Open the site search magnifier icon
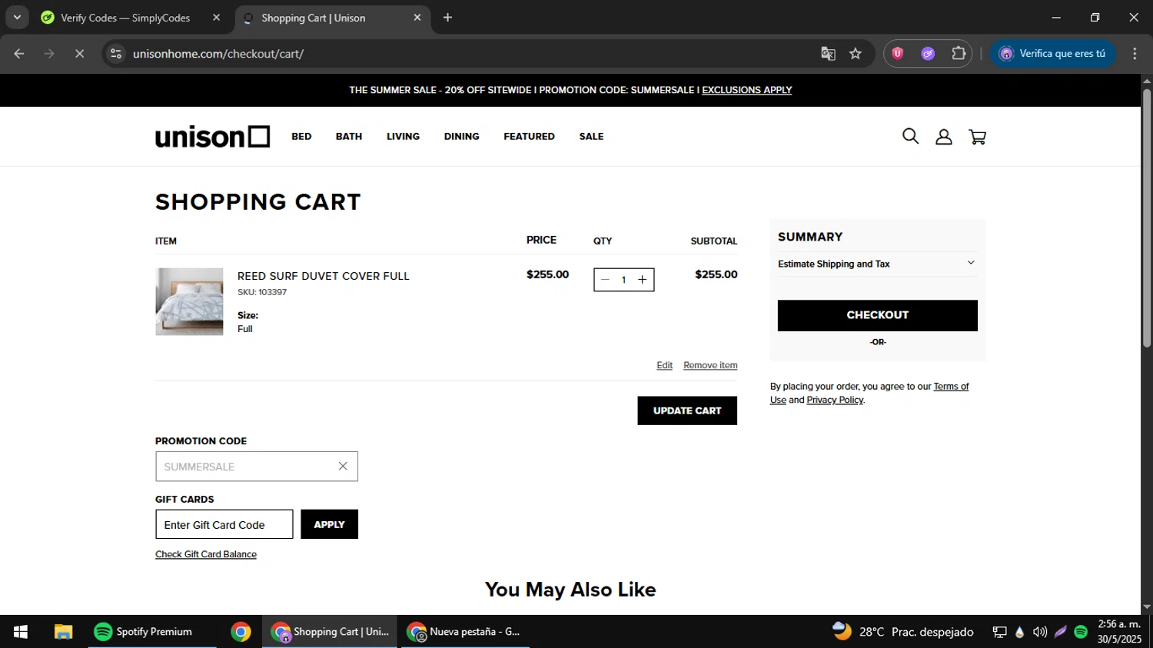 point(910,136)
